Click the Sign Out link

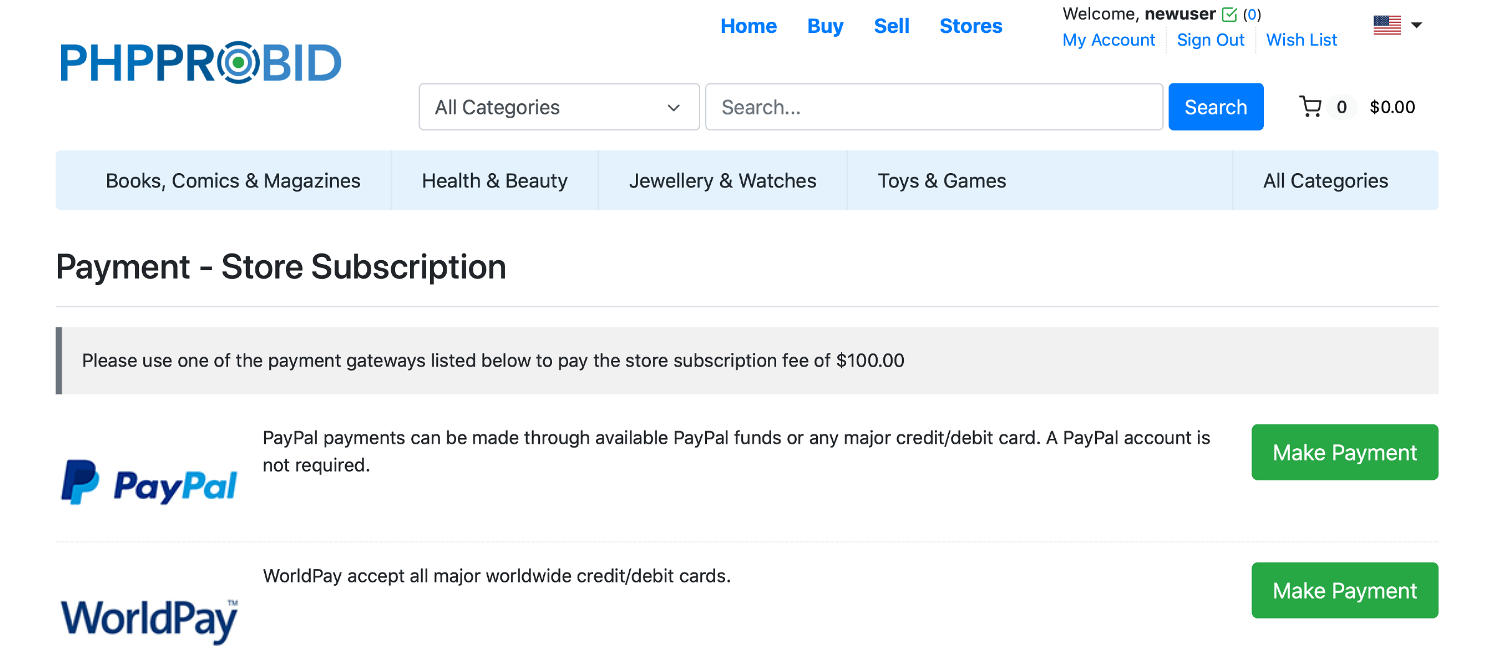click(x=1210, y=40)
